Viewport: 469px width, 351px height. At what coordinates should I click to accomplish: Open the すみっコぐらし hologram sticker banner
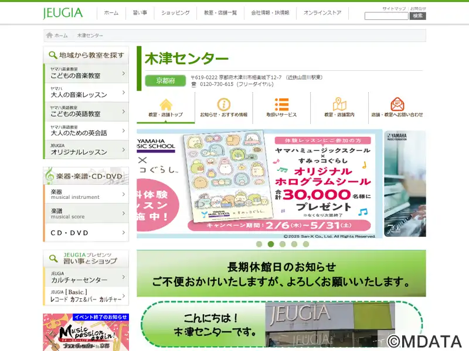point(260,184)
